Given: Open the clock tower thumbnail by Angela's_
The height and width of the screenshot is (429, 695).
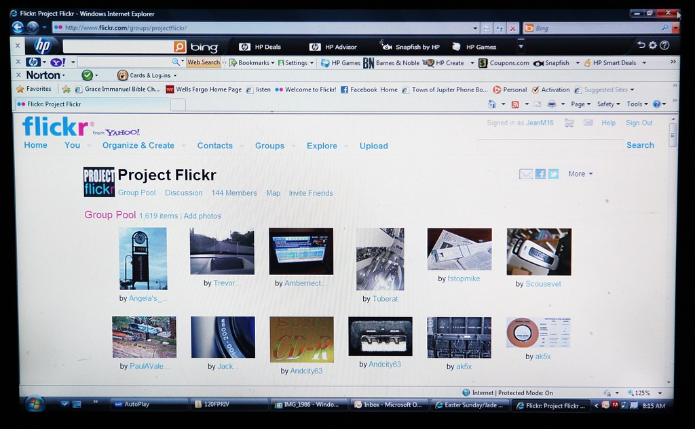Looking at the screenshot, I should click(x=143, y=258).
